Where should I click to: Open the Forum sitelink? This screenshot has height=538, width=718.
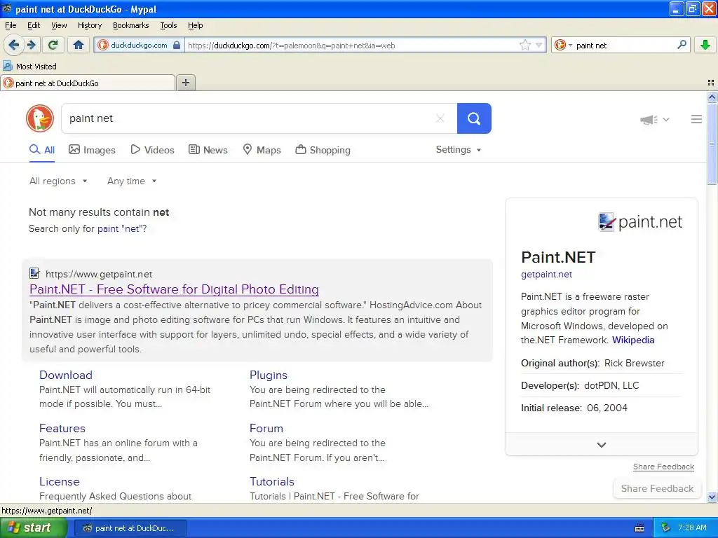click(266, 428)
